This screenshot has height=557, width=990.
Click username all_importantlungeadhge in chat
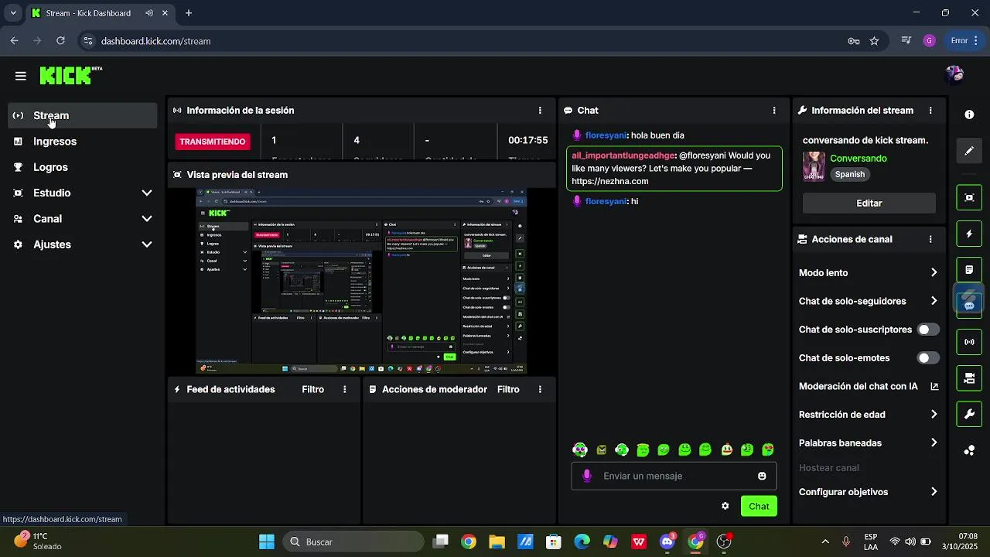pos(623,155)
